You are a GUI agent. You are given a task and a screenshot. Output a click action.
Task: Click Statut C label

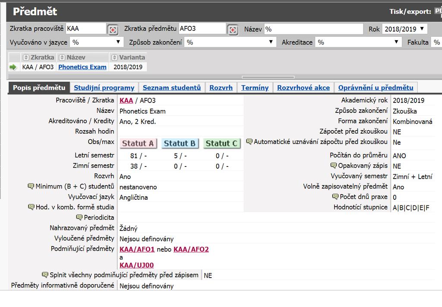pyautogui.click(x=221, y=144)
